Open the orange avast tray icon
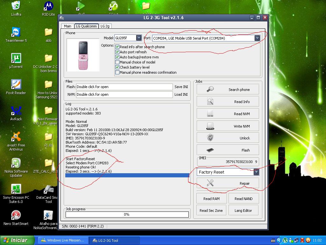 pyautogui.click(x=308, y=241)
